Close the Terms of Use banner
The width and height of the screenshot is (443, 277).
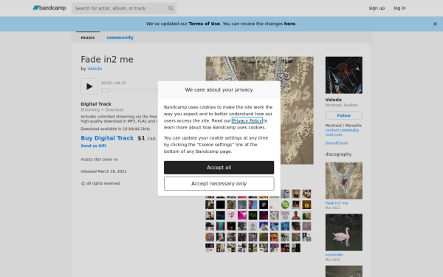(435, 24)
